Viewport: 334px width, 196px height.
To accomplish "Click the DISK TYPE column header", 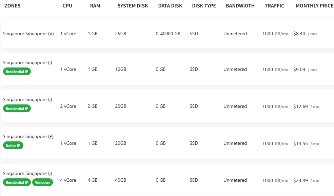I will [x=204, y=6].
